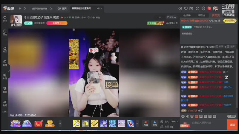Click the question mark help icon
Image resolution: width=239 pixels, height=134 pixels.
219,21
